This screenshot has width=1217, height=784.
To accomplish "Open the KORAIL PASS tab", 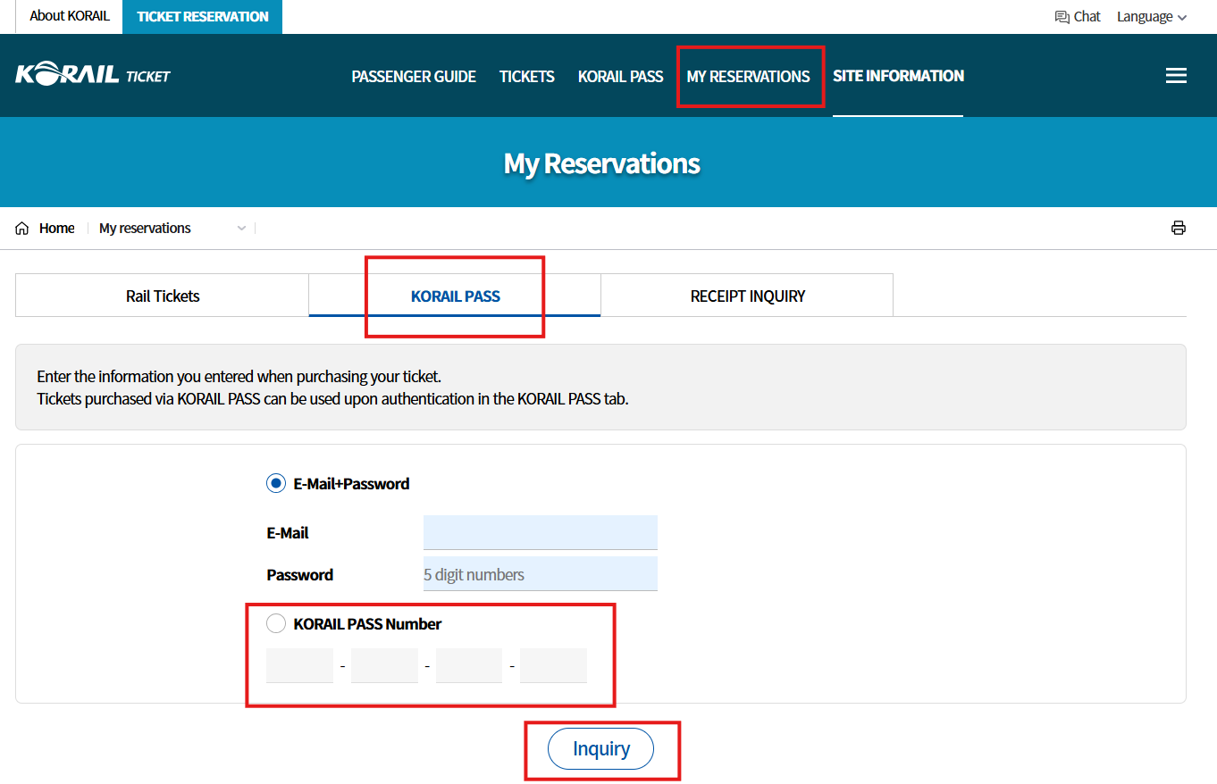I will click(455, 295).
